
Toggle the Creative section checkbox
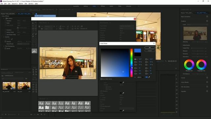(x=207, y=21)
